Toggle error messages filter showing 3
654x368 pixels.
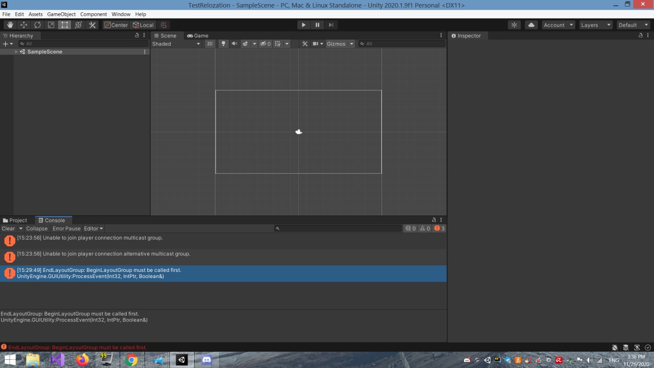tap(439, 228)
